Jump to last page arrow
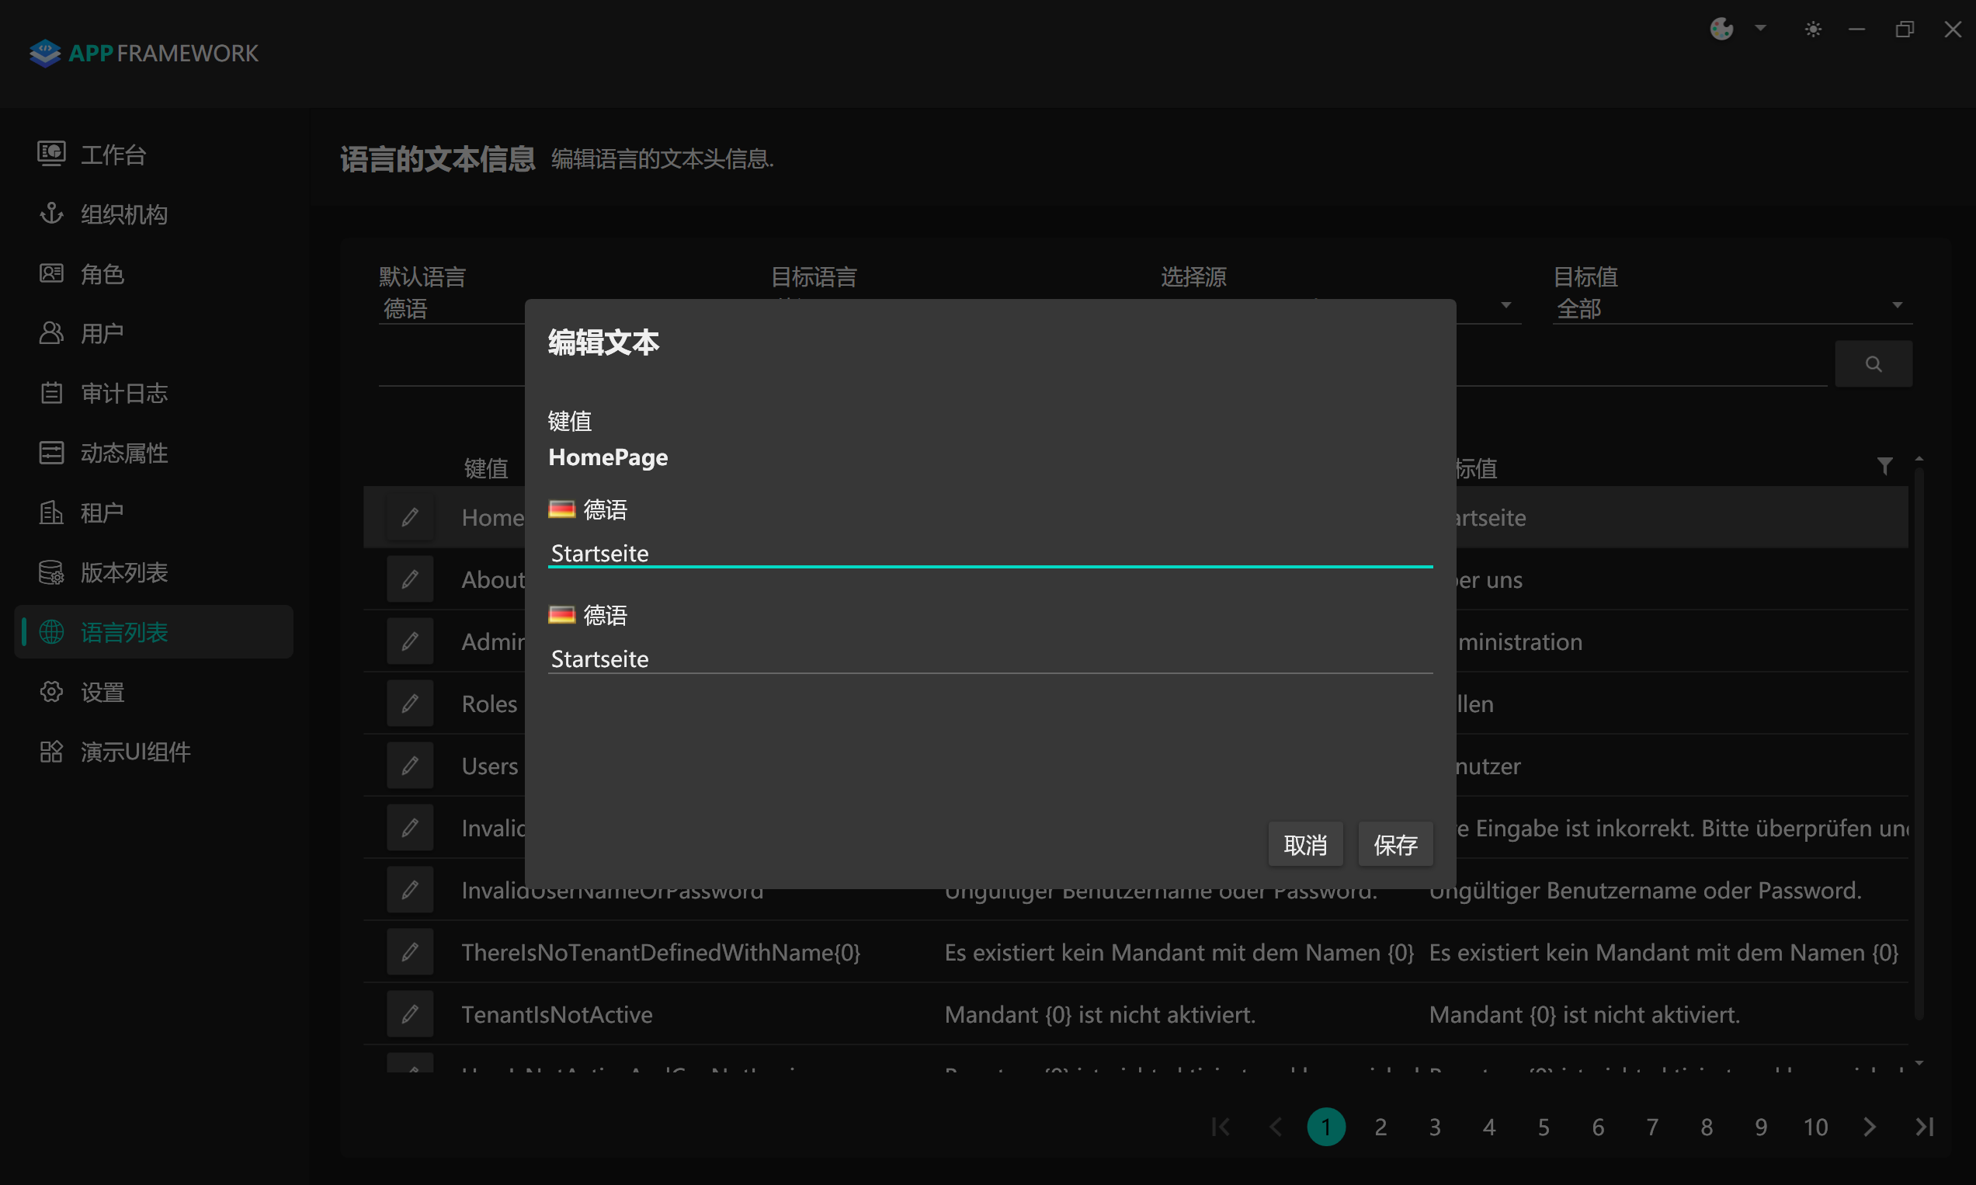 tap(1924, 1127)
